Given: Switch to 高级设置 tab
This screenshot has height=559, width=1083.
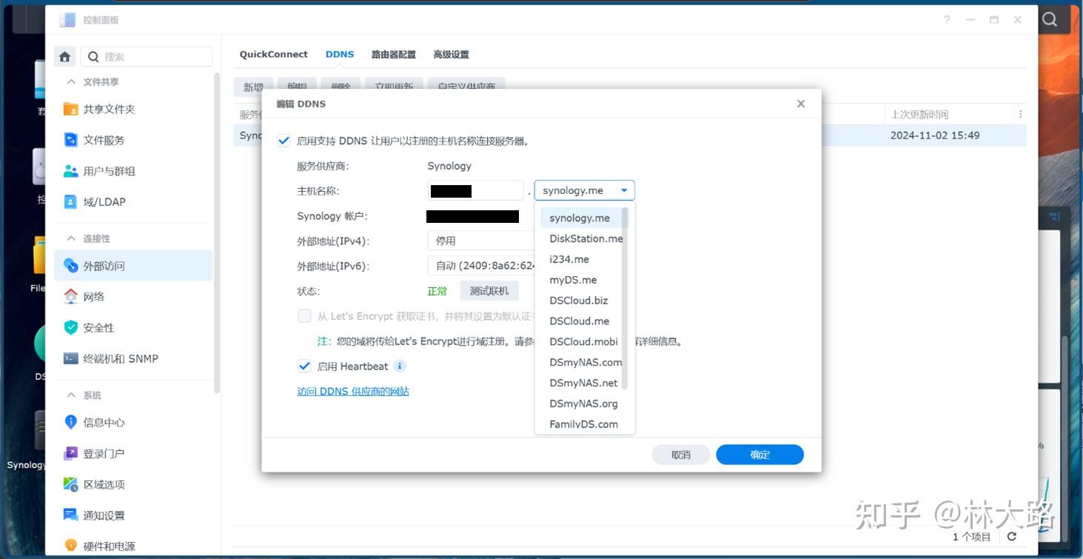Looking at the screenshot, I should click(451, 54).
